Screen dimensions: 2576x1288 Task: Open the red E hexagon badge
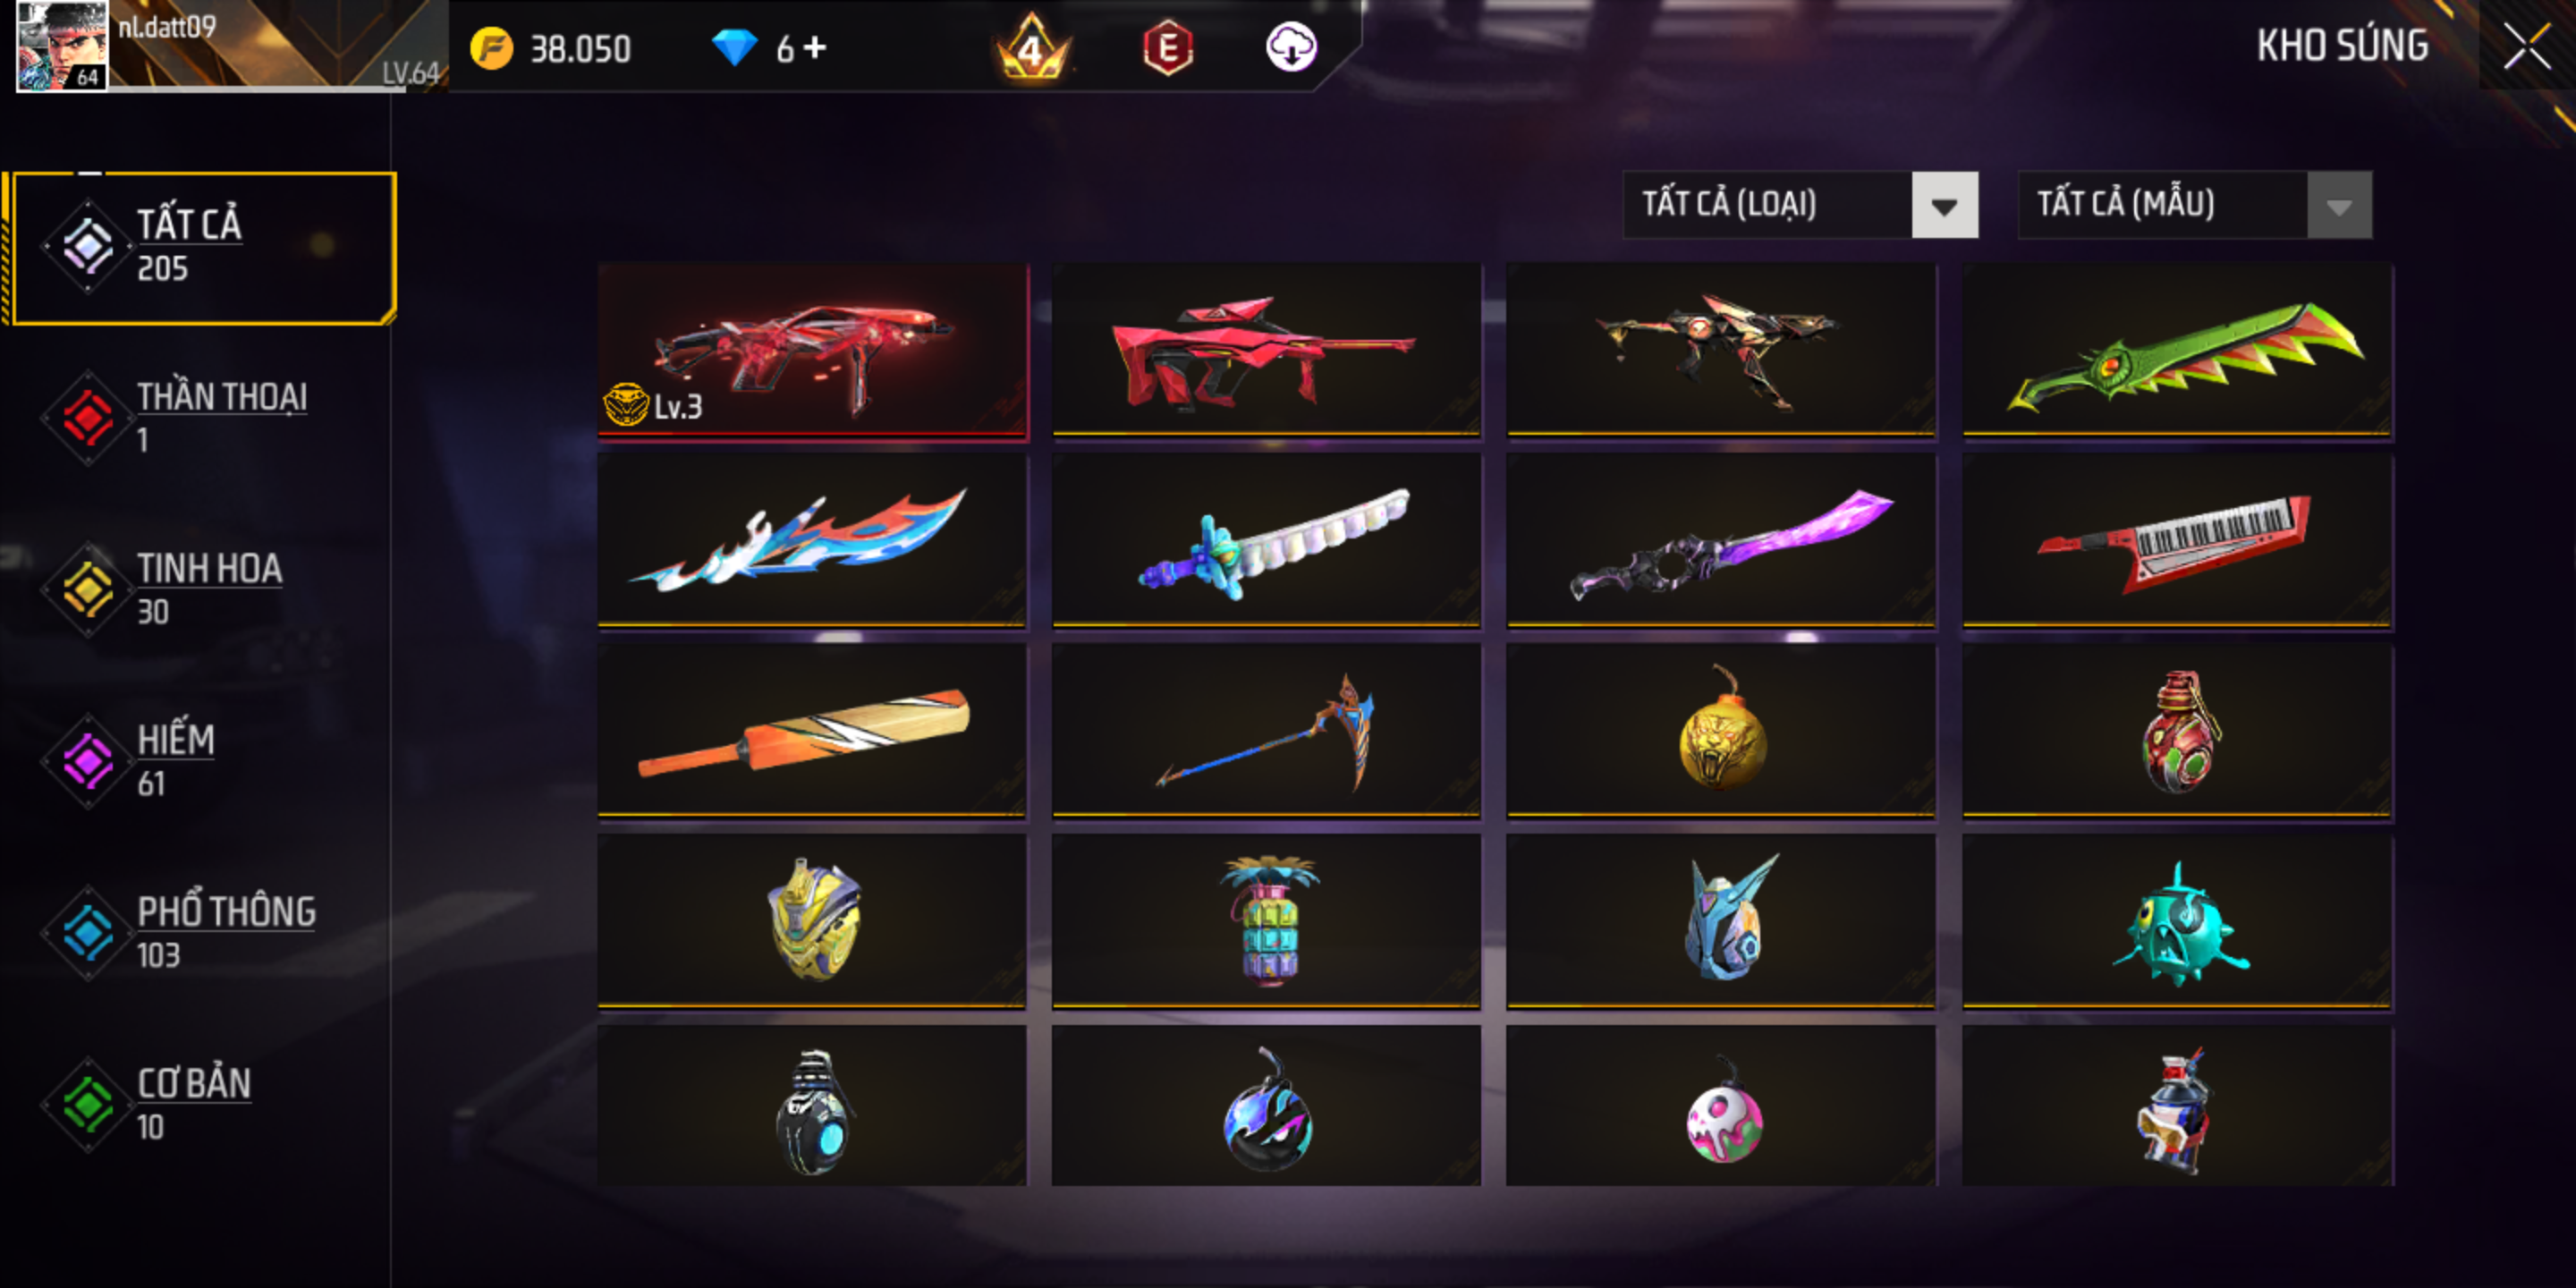coord(1167,48)
